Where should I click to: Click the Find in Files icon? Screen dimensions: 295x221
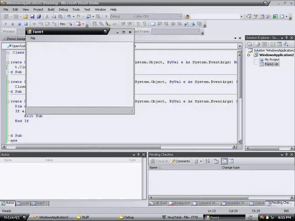[187, 16]
